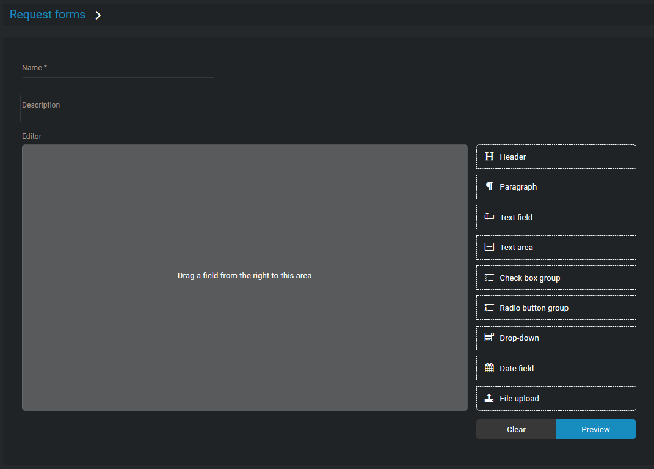The image size is (654, 469).
Task: Focus the Name input field
Action: tap(118, 68)
